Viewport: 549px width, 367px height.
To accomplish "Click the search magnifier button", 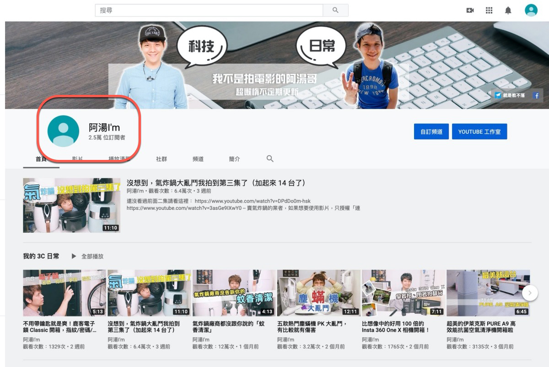I will pyautogui.click(x=336, y=10).
